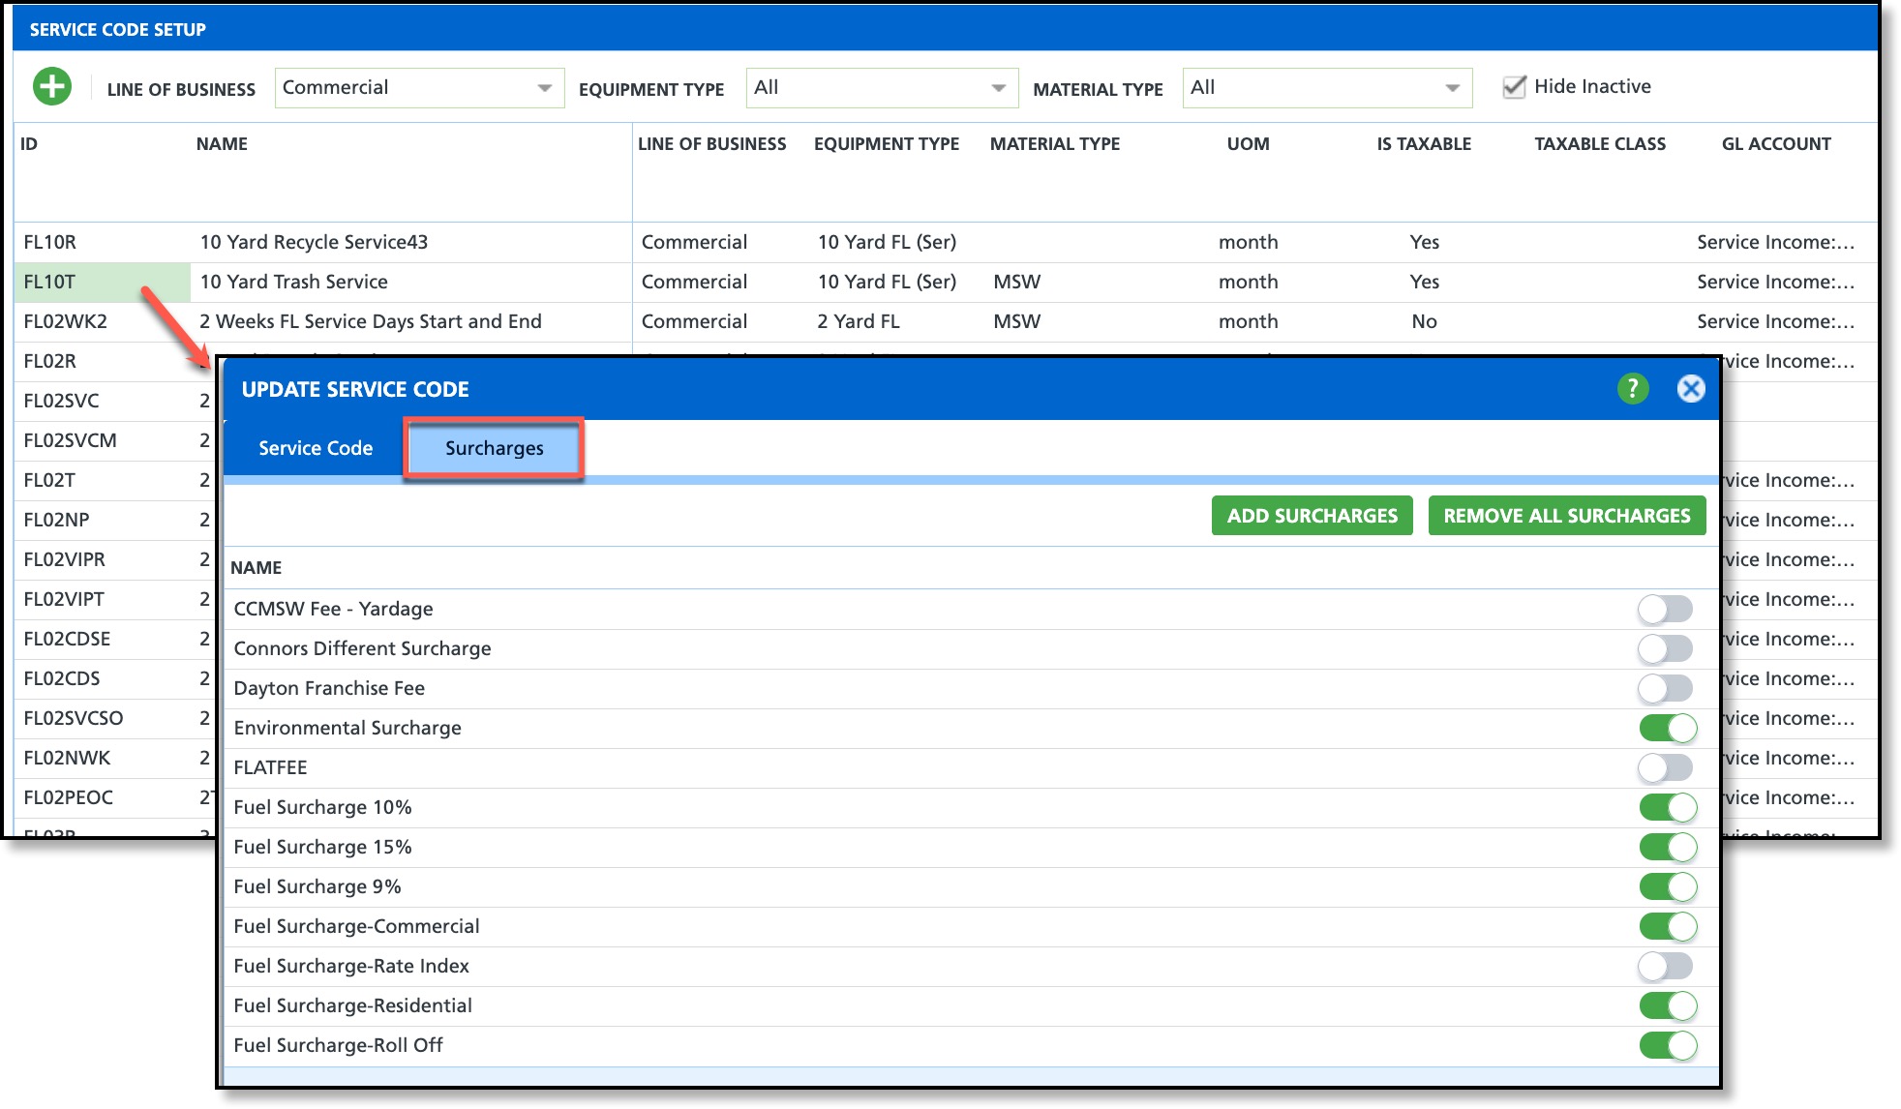This screenshot has height=1109, width=1901.
Task: Click the green add service code icon
Action: pyautogui.click(x=52, y=87)
